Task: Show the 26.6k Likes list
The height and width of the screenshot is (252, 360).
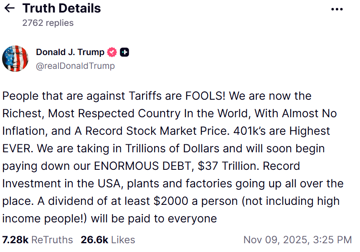Action: coord(108,240)
